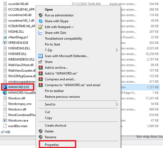Click the VPREVIEW.EXE file icon

pyautogui.click(x=5, y=43)
